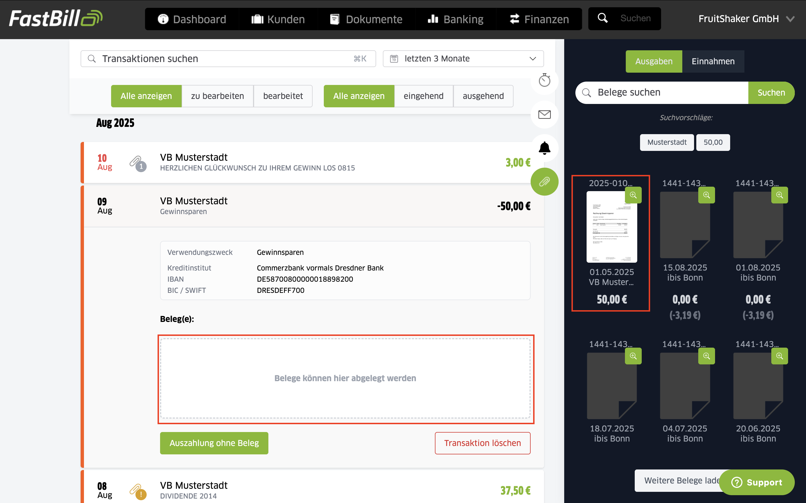Click magnifier on 15.08.2025 ibis Bonn receipt
This screenshot has width=806, height=503.
pos(706,195)
